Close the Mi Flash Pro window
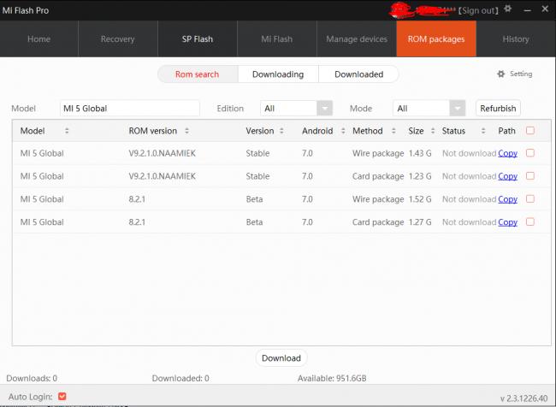This screenshot has width=556, height=407. (545, 9)
